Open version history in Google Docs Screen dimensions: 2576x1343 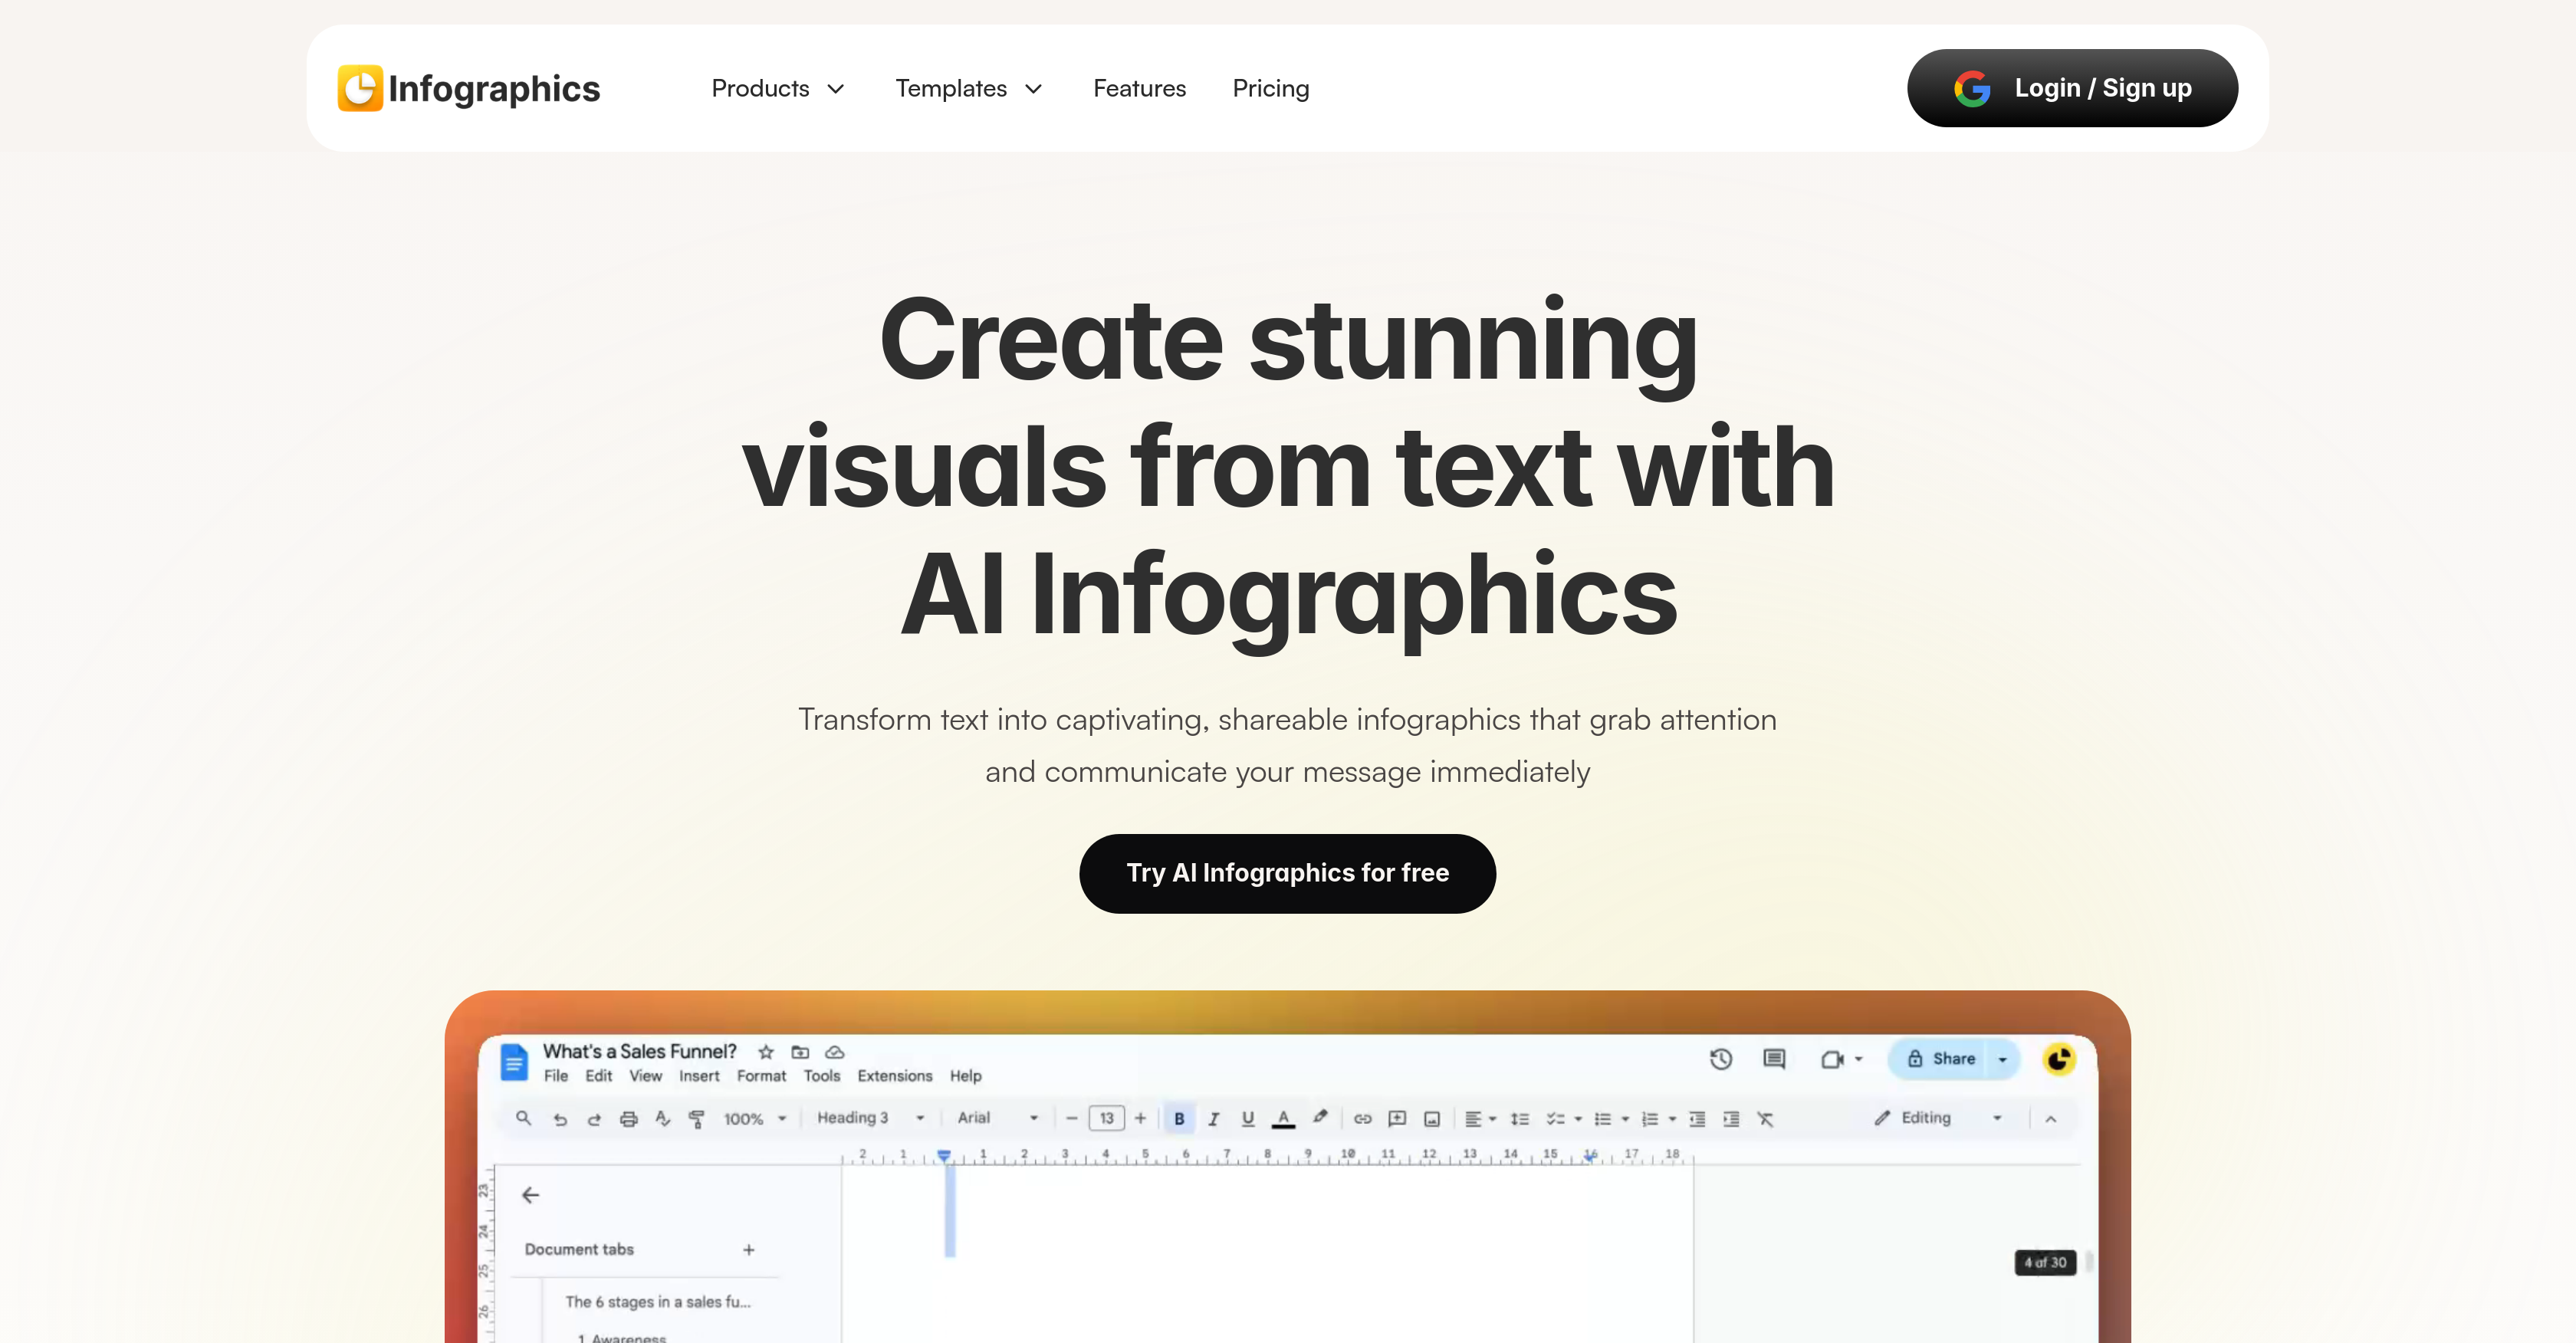pos(1722,1059)
